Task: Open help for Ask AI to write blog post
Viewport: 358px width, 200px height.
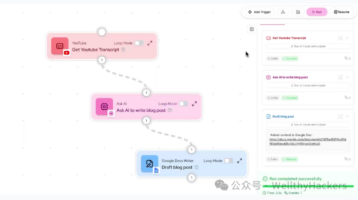Action: pyautogui.click(x=170, y=110)
